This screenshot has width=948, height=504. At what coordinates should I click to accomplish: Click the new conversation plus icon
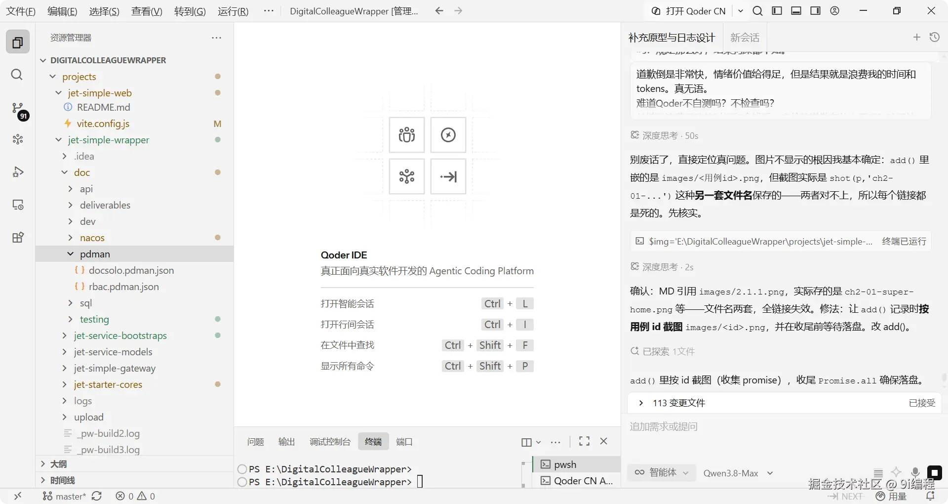[x=917, y=37]
